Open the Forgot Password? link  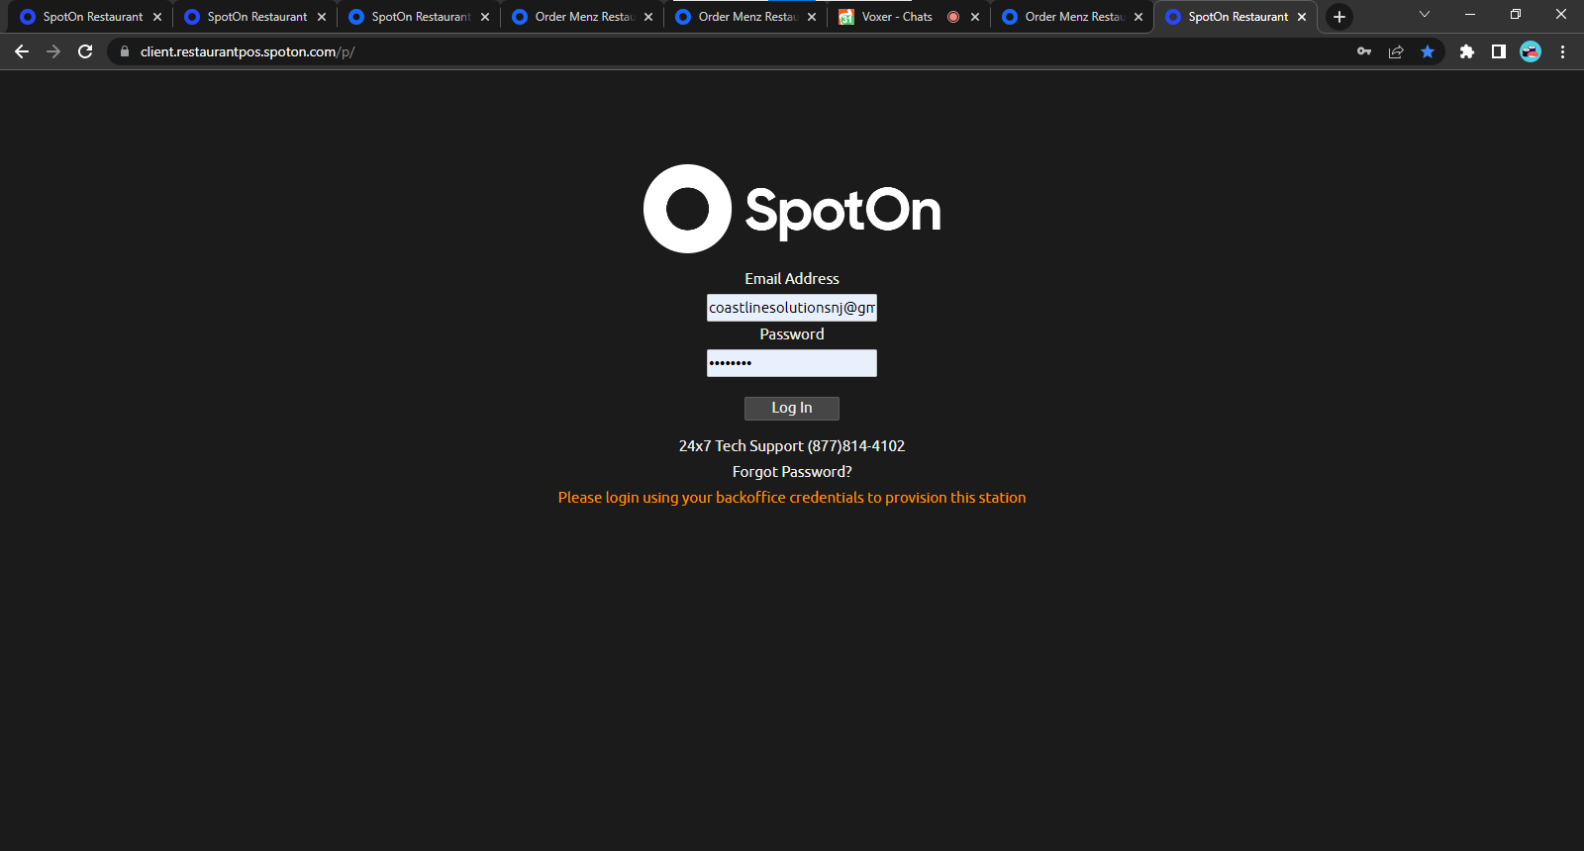tap(792, 472)
